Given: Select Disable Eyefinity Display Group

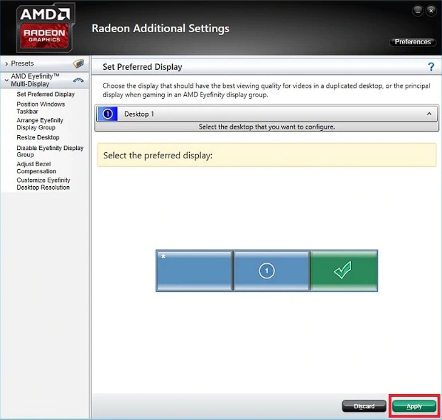Looking at the screenshot, I should pos(50,152).
